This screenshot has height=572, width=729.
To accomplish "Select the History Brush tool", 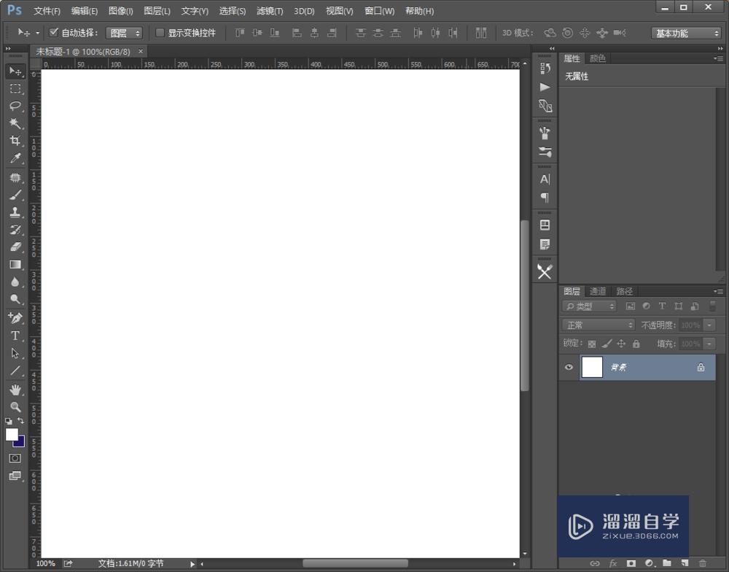I will (15, 229).
